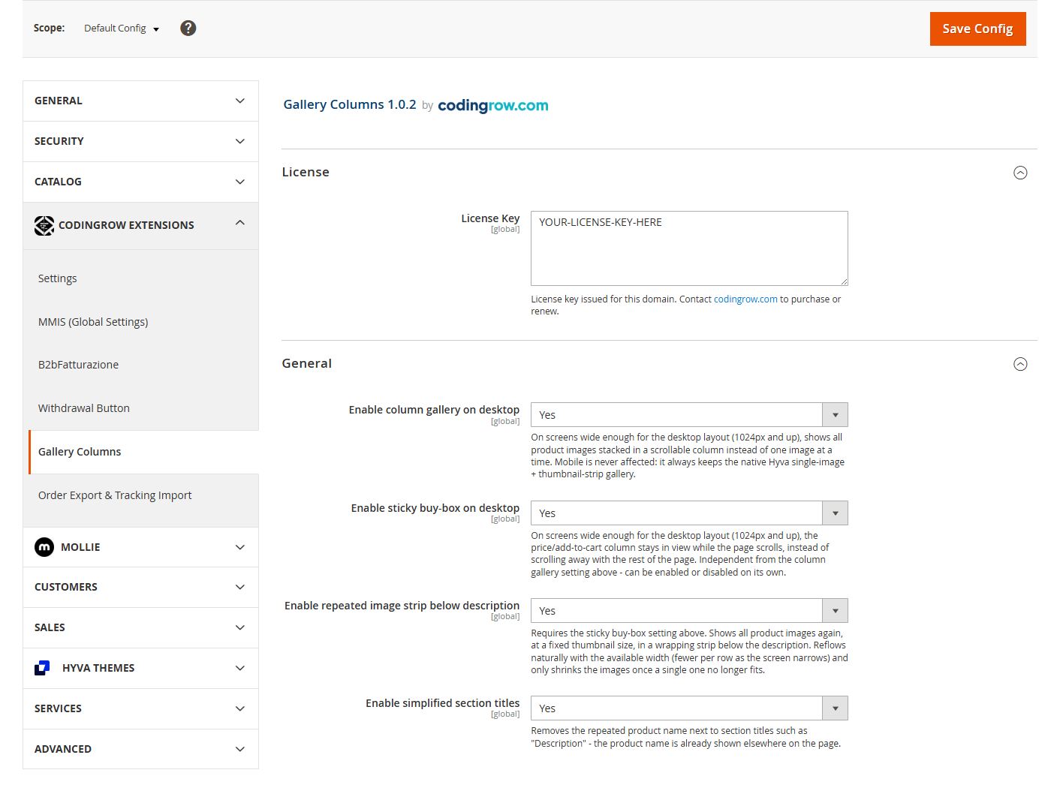The width and height of the screenshot is (1060, 800).
Task: Open Enable column gallery on desktop dropdown
Action: pos(689,415)
